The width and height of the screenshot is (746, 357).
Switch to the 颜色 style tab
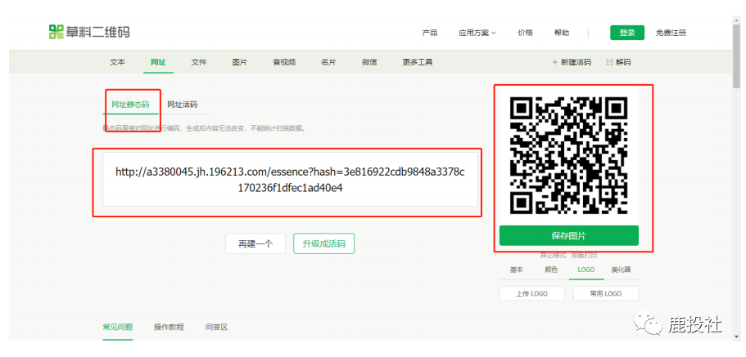(x=551, y=270)
